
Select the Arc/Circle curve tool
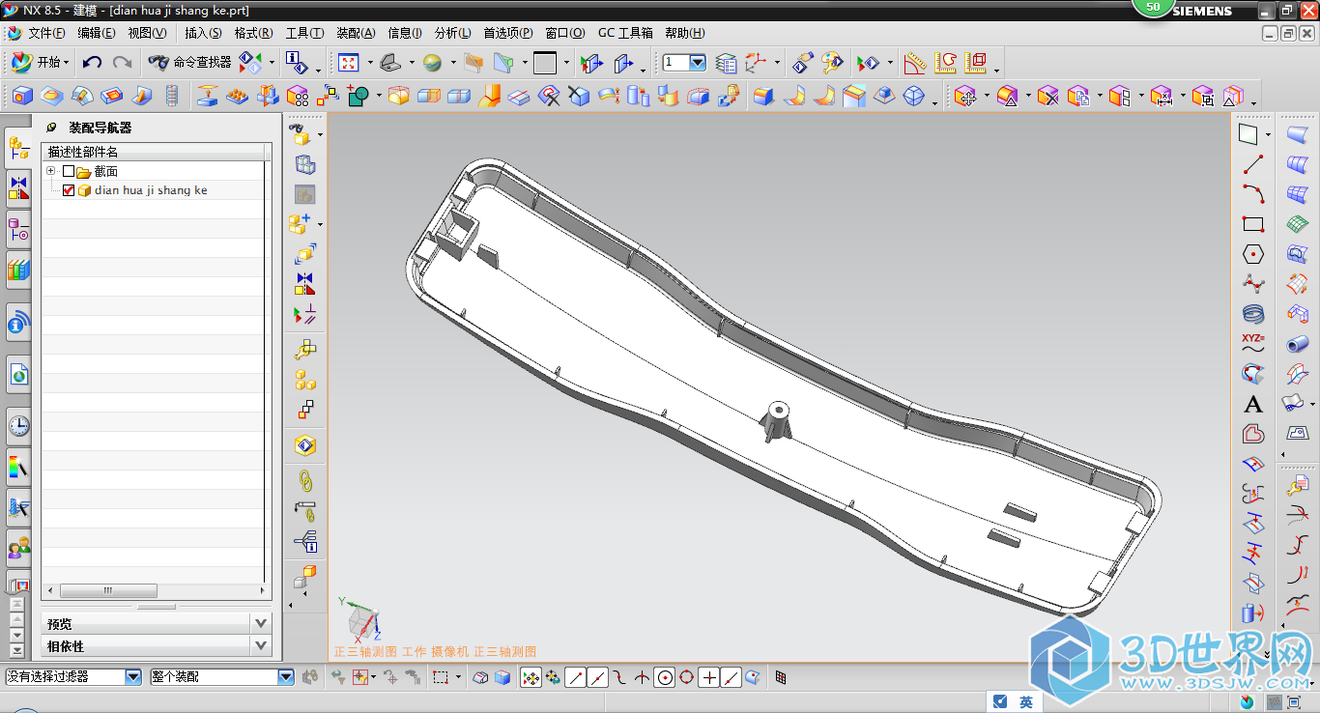click(1253, 194)
